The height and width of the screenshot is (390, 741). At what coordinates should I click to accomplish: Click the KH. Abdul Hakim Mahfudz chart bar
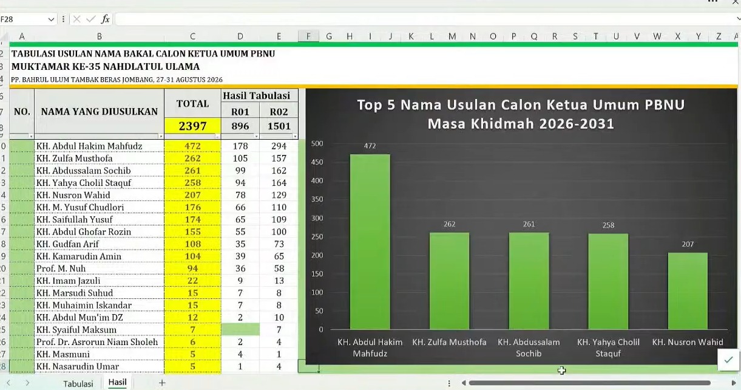pos(370,242)
